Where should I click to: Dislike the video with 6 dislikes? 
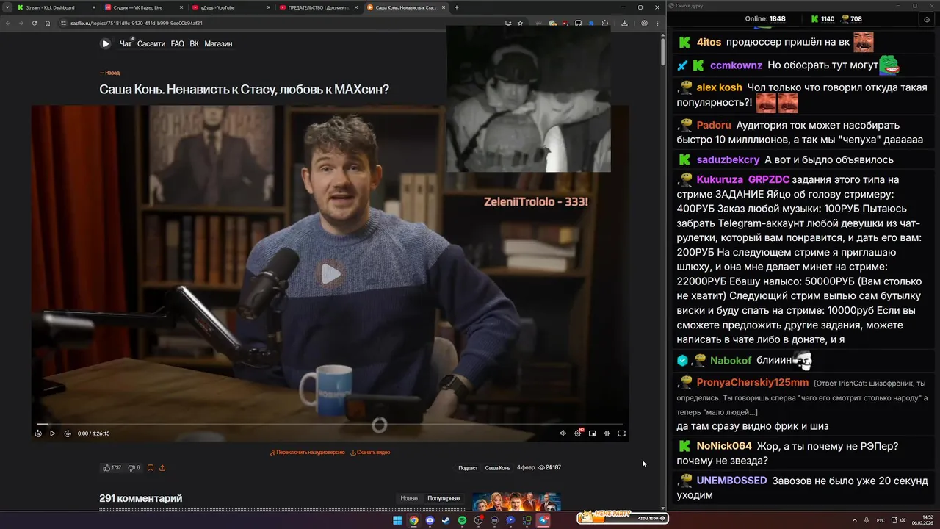pyautogui.click(x=134, y=468)
